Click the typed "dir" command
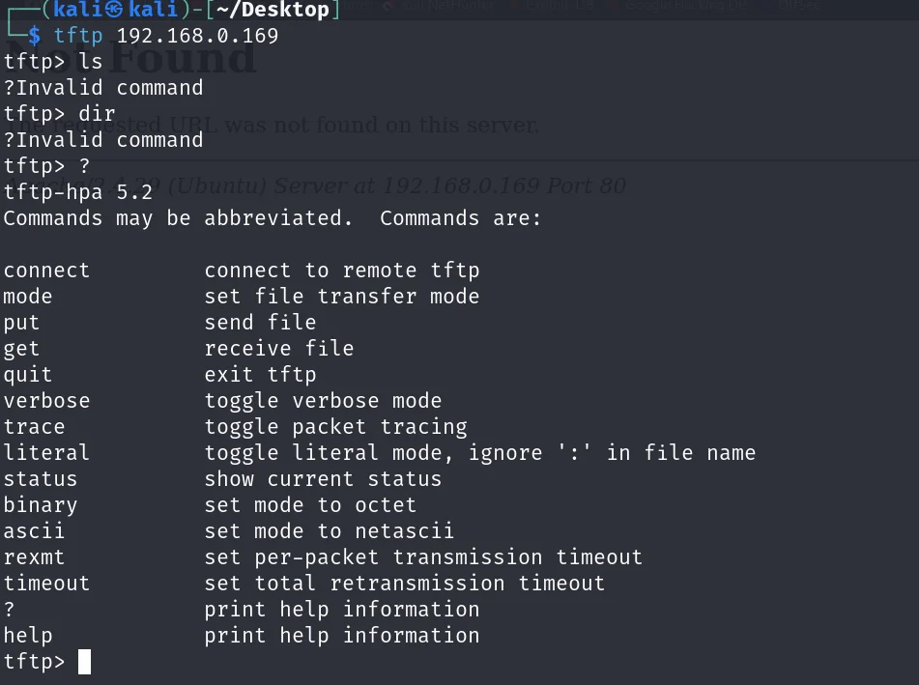This screenshot has height=685, width=919. click(x=97, y=114)
